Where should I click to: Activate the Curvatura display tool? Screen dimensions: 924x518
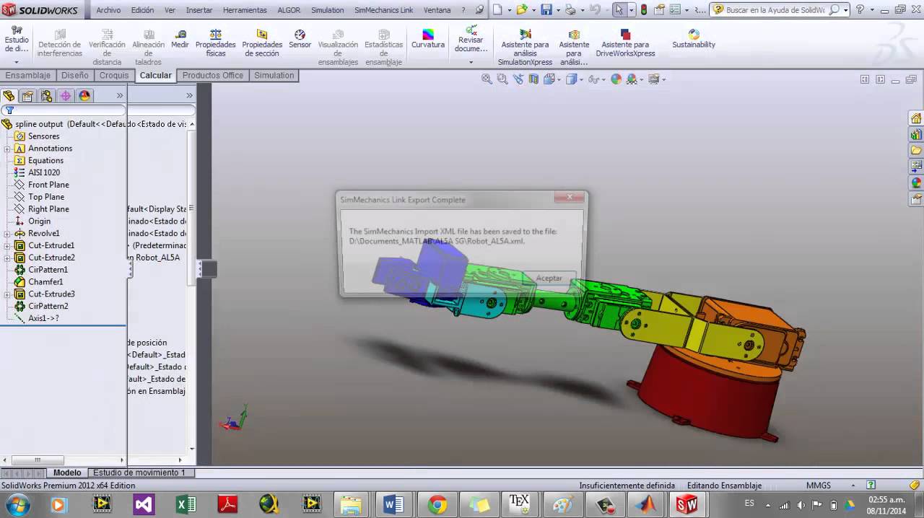(428, 39)
